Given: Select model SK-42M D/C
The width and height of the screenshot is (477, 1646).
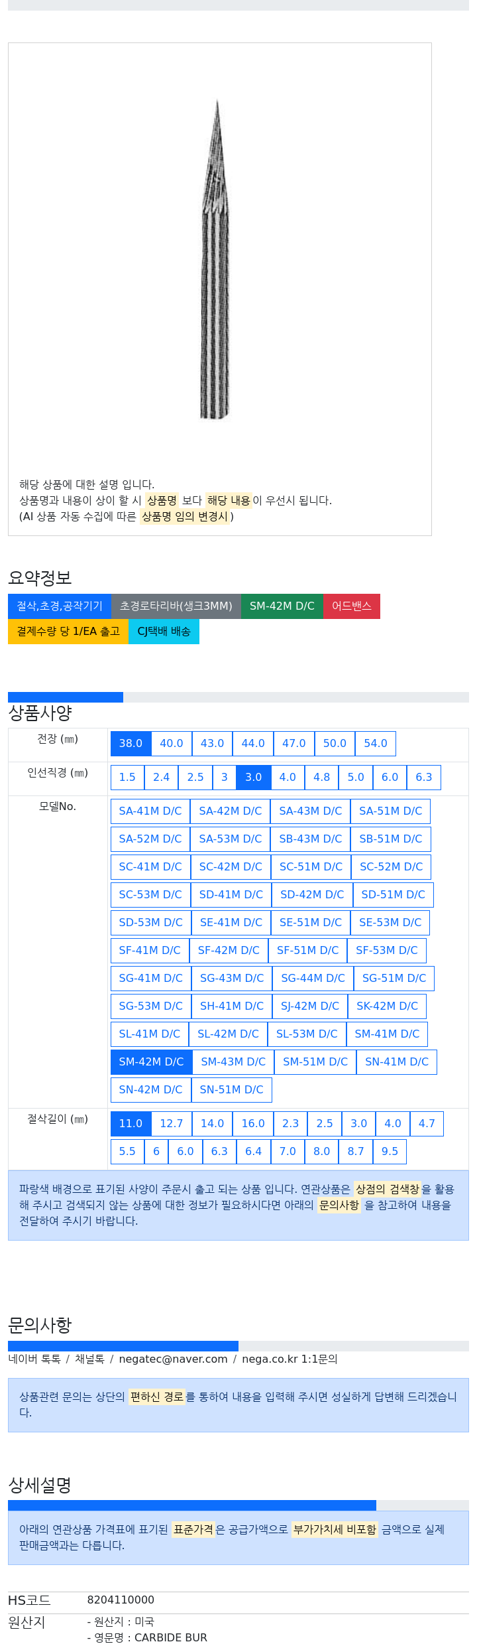Looking at the screenshot, I should coord(387,1006).
